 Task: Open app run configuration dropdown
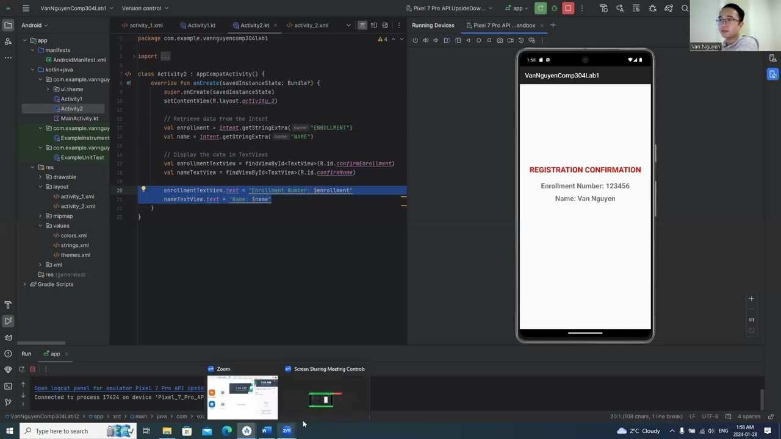point(517,8)
